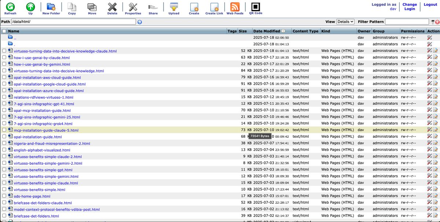Open opal-installation-guide.html file link

click(x=38, y=137)
